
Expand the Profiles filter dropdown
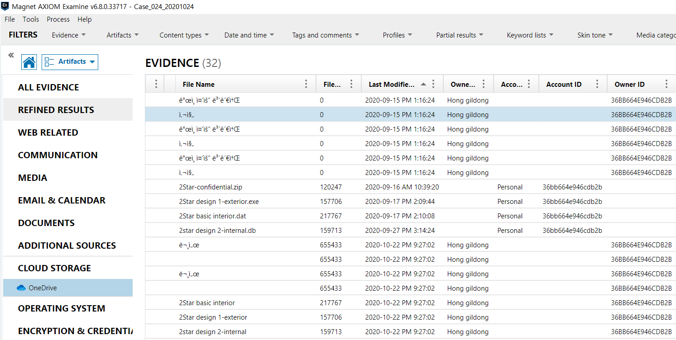tap(398, 35)
